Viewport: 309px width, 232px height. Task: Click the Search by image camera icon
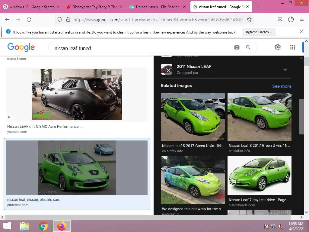pyautogui.click(x=237, y=47)
